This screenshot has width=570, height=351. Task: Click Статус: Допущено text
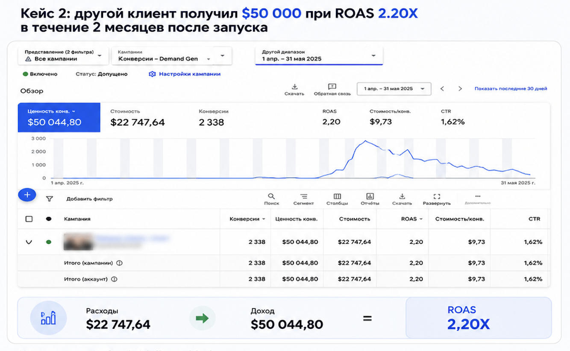click(102, 74)
